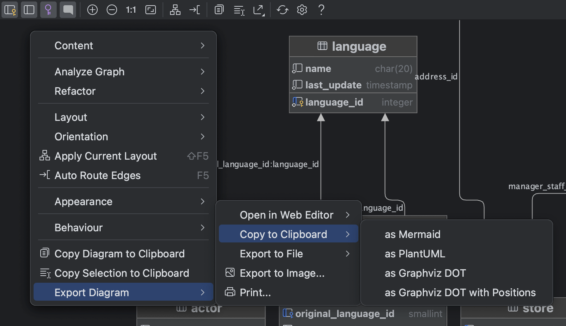Click the Fit Content toolbar icon
Viewport: 566px width, 326px height.
click(151, 10)
